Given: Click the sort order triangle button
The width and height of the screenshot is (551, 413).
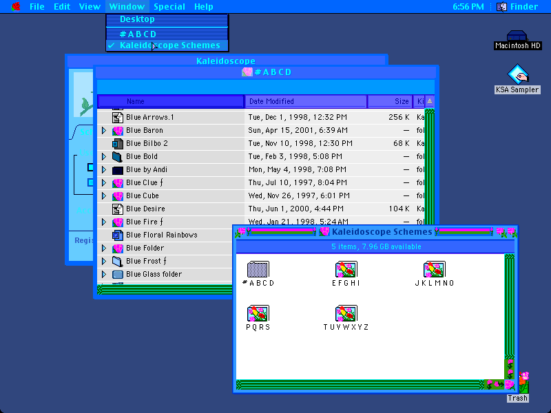Looking at the screenshot, I should point(429,101).
